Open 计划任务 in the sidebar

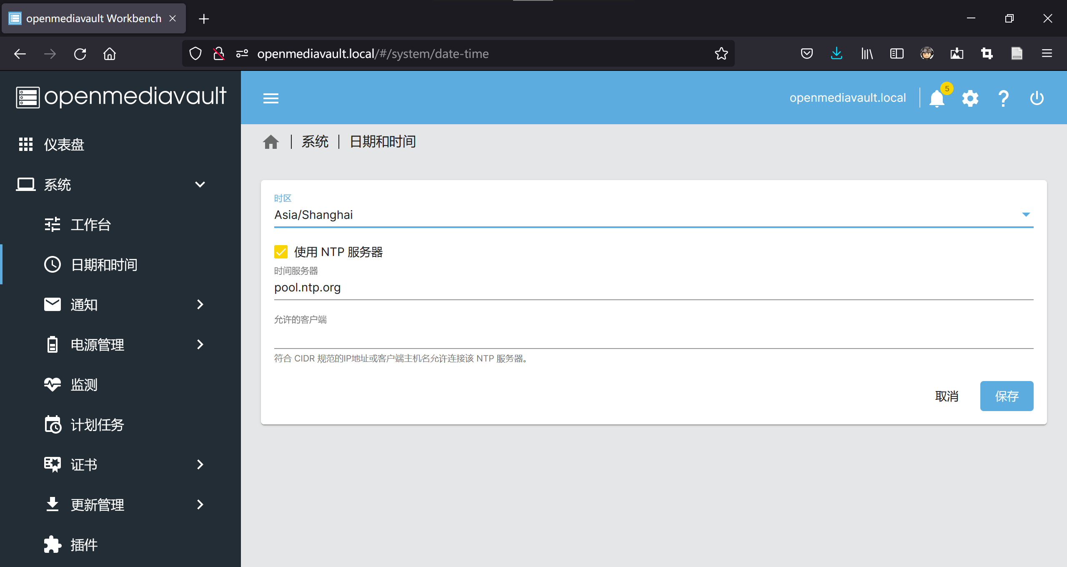pos(97,425)
